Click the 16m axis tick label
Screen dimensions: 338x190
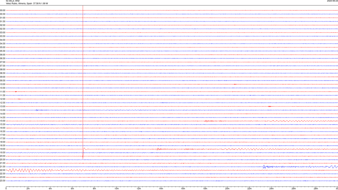tap(183, 189)
